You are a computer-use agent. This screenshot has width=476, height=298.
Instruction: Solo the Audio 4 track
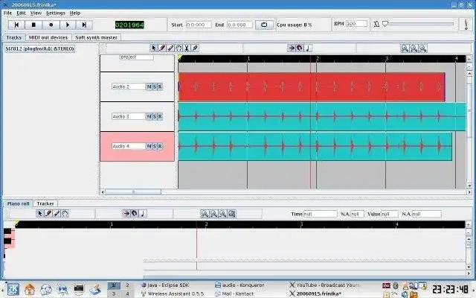point(155,146)
